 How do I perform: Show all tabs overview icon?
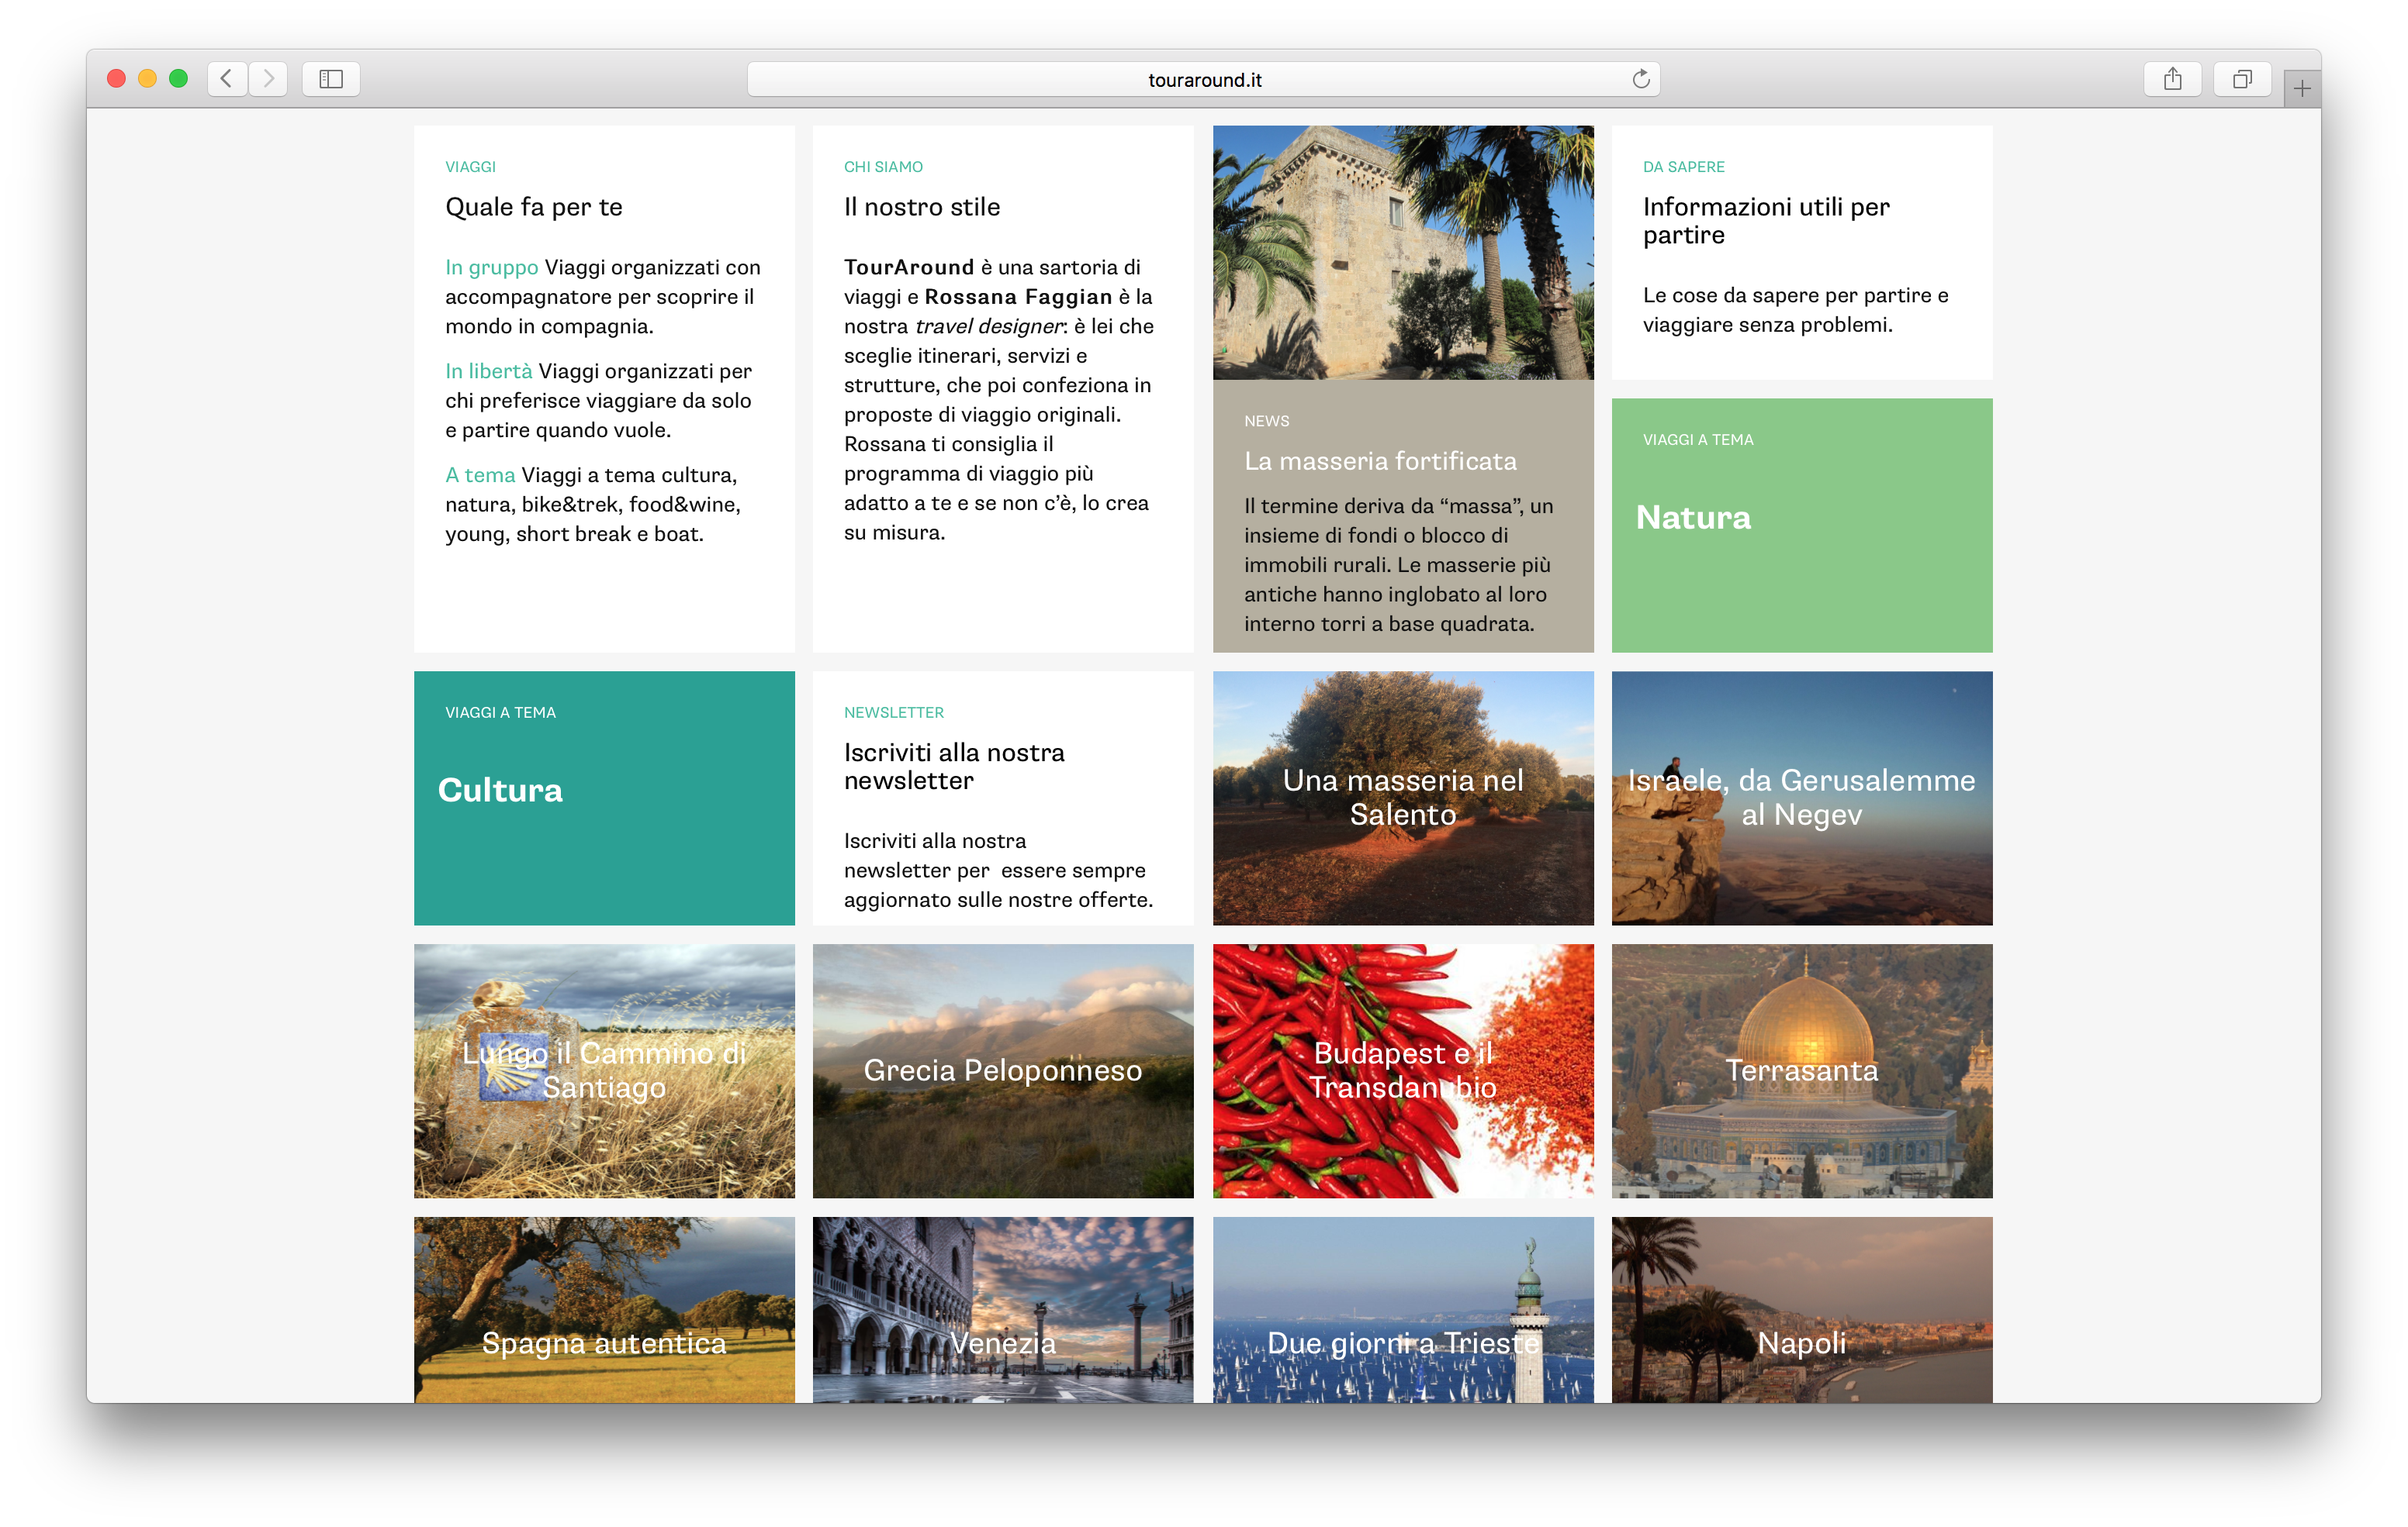(x=2242, y=79)
